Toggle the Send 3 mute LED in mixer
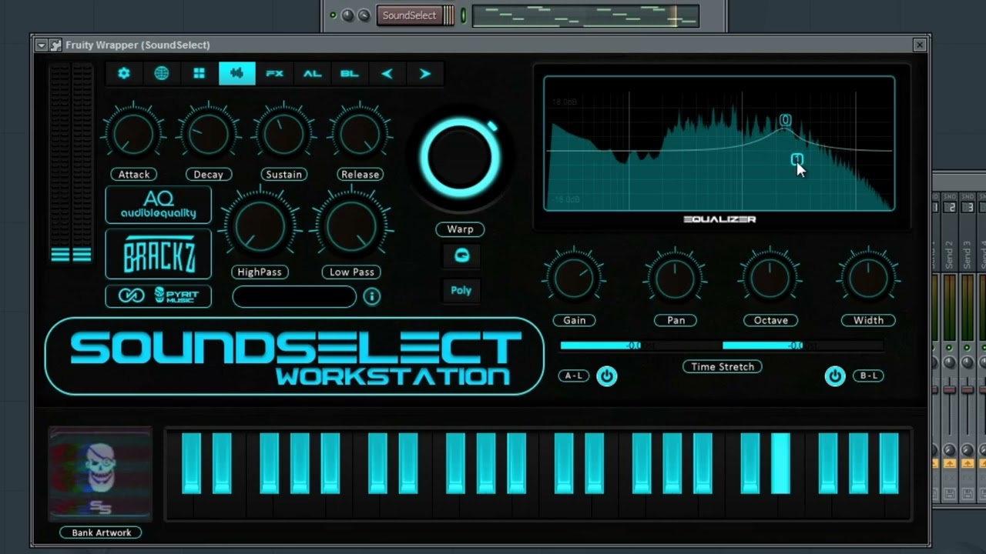 click(x=968, y=347)
